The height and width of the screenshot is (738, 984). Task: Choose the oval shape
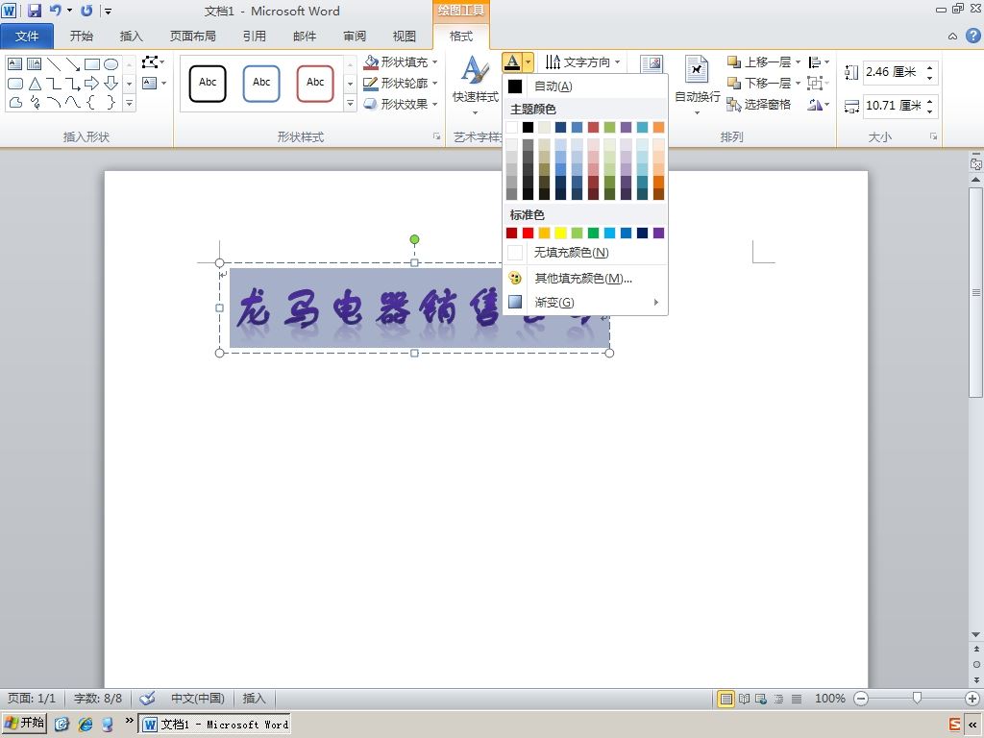111,64
